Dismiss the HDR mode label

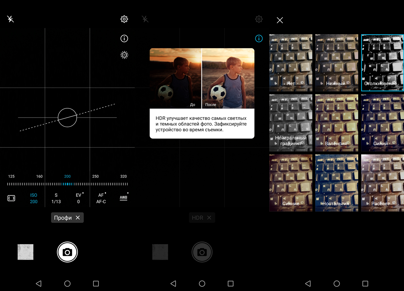pyautogui.click(x=209, y=218)
